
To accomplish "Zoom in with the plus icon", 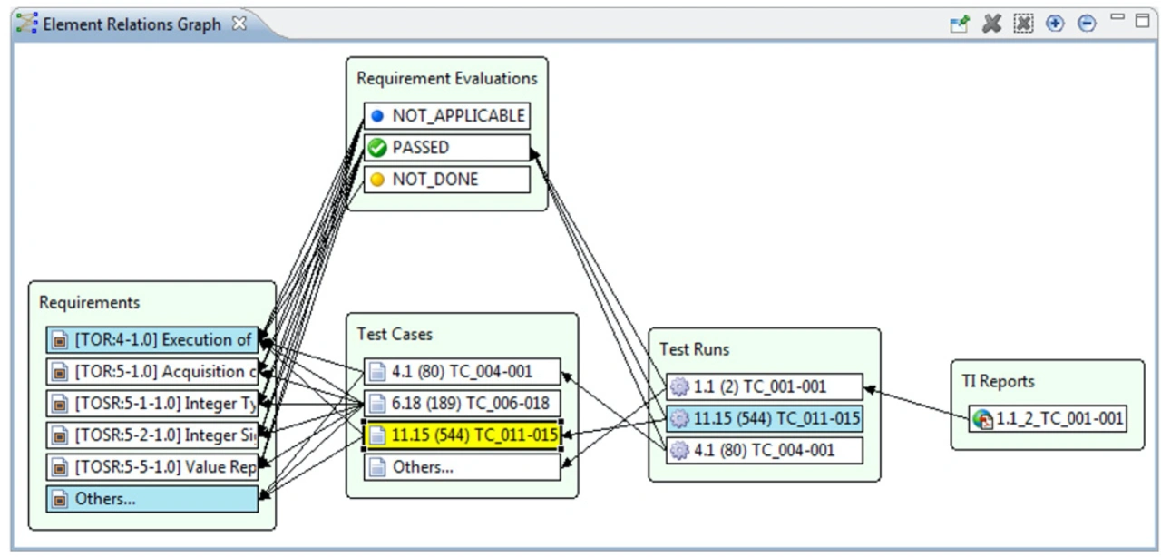I will [1055, 24].
